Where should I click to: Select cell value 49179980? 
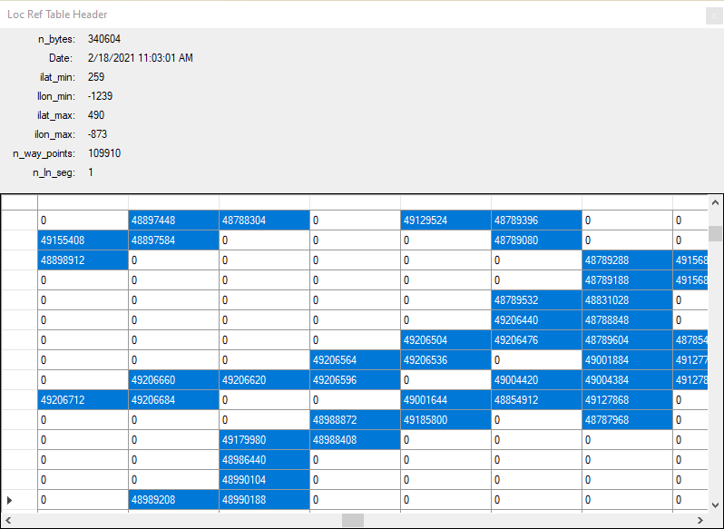pos(263,439)
